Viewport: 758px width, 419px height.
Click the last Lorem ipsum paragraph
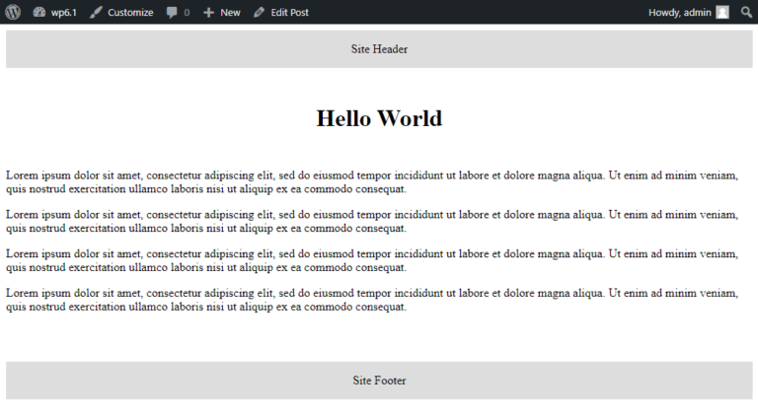coord(371,300)
